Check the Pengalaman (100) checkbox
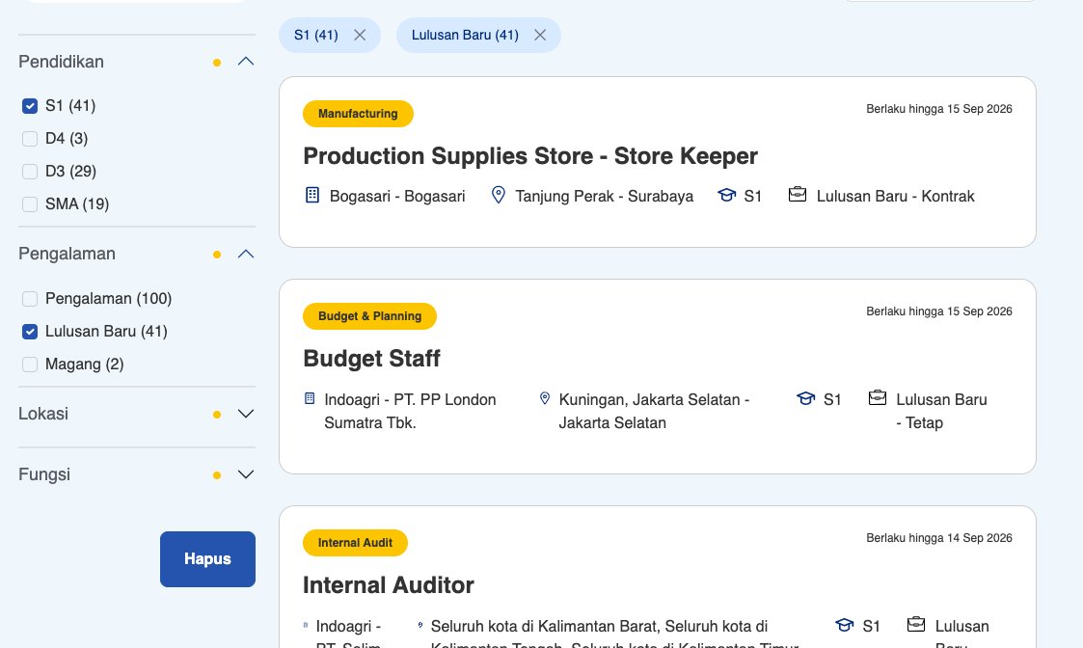The image size is (1083, 648). 30,299
